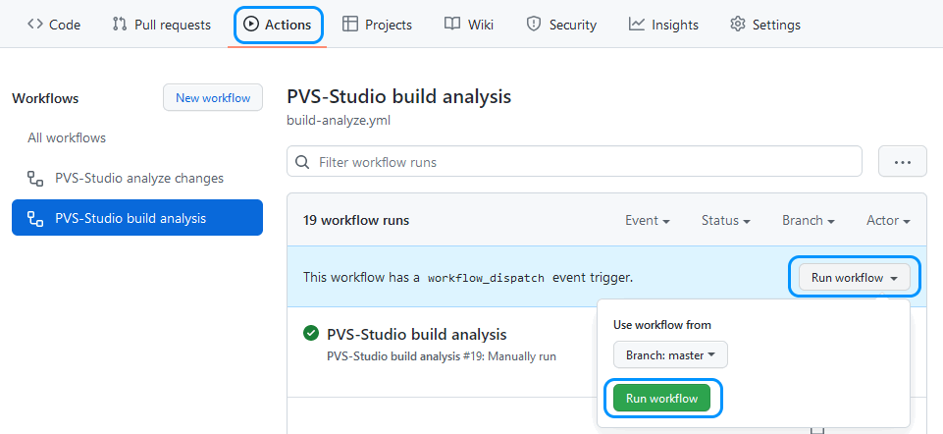Image resolution: width=943 pixels, height=434 pixels.
Task: Click the Pull requests branch icon
Action: (119, 25)
